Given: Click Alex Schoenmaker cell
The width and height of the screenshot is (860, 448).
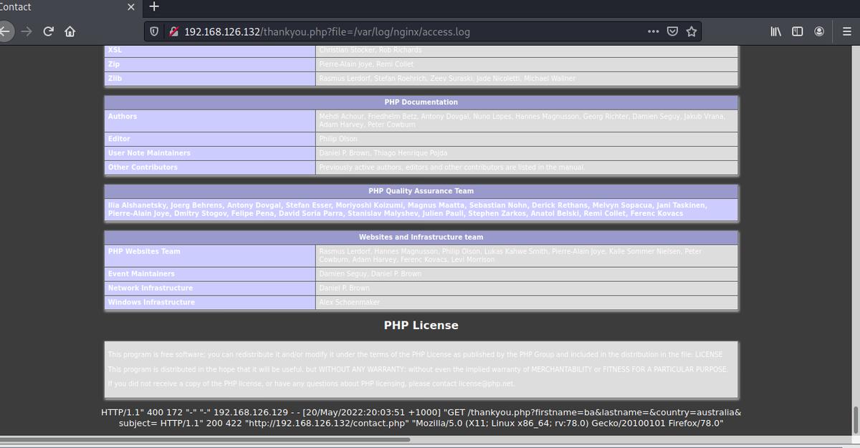Looking at the screenshot, I should pyautogui.click(x=527, y=302).
